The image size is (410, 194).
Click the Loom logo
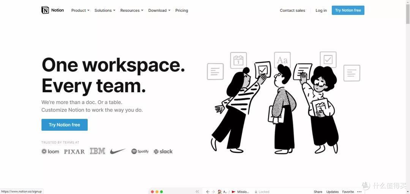coord(50,151)
